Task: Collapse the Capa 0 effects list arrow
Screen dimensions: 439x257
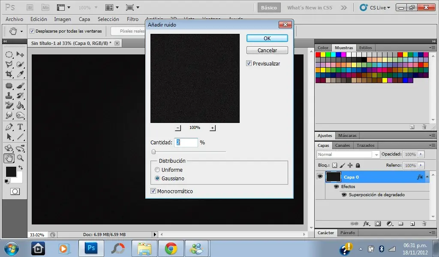Action: pyautogui.click(x=427, y=176)
